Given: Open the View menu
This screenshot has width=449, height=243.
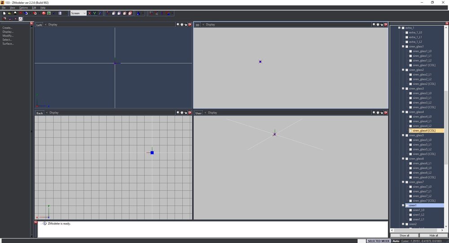Looking at the screenshot, I should pyautogui.click(x=12, y=8).
